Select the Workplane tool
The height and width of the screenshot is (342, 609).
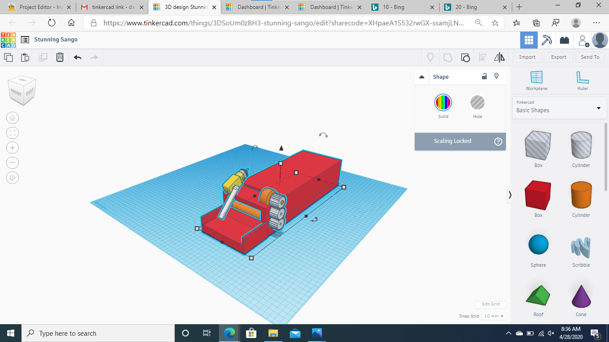click(x=536, y=81)
